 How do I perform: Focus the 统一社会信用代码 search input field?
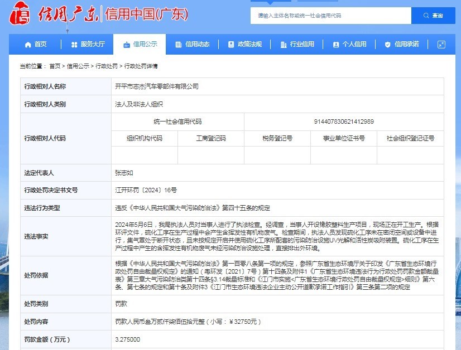pos(330,16)
